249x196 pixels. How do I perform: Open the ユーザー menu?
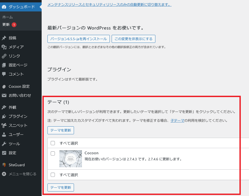[21, 135]
